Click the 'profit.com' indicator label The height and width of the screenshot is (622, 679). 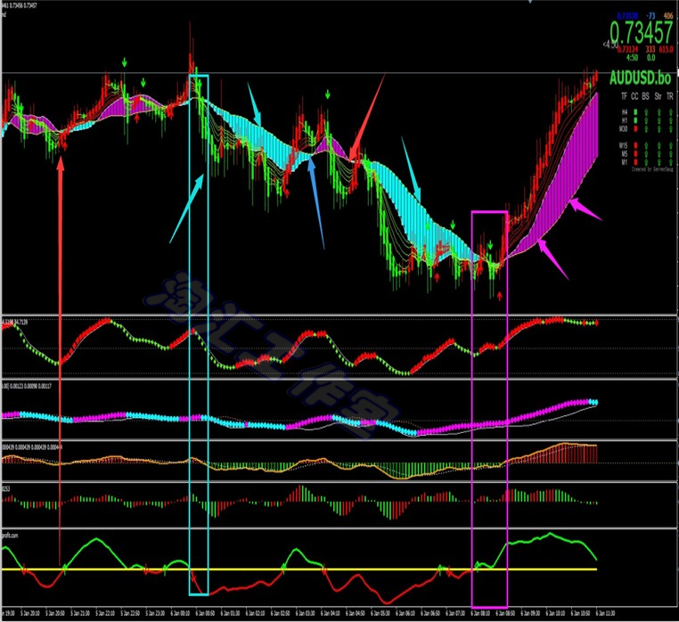click(x=10, y=536)
